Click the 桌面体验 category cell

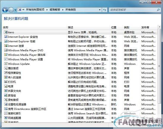[129, 32]
